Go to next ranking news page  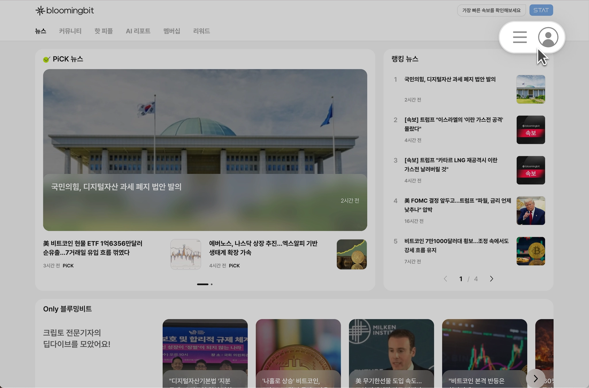pyautogui.click(x=491, y=279)
